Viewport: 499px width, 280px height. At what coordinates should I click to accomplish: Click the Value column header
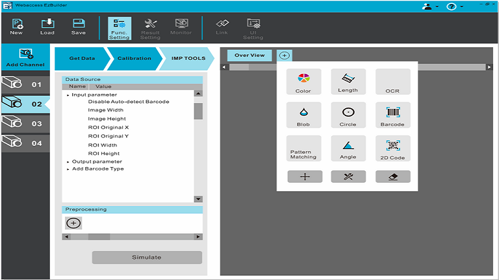coord(103,86)
